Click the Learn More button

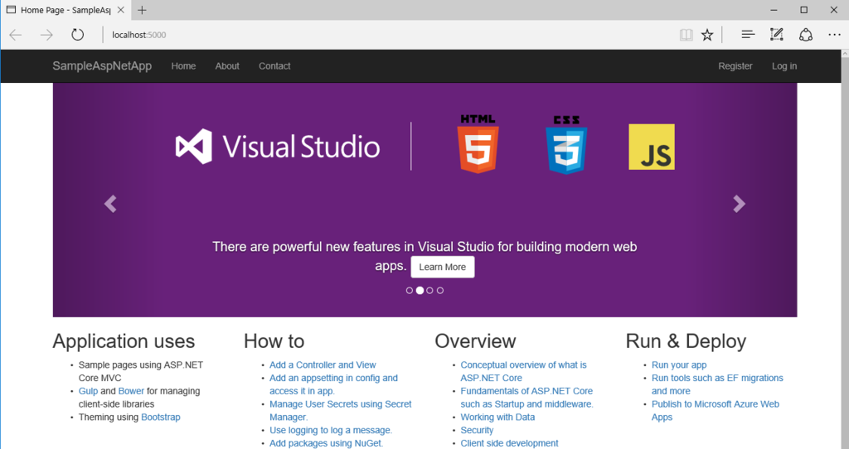(443, 267)
